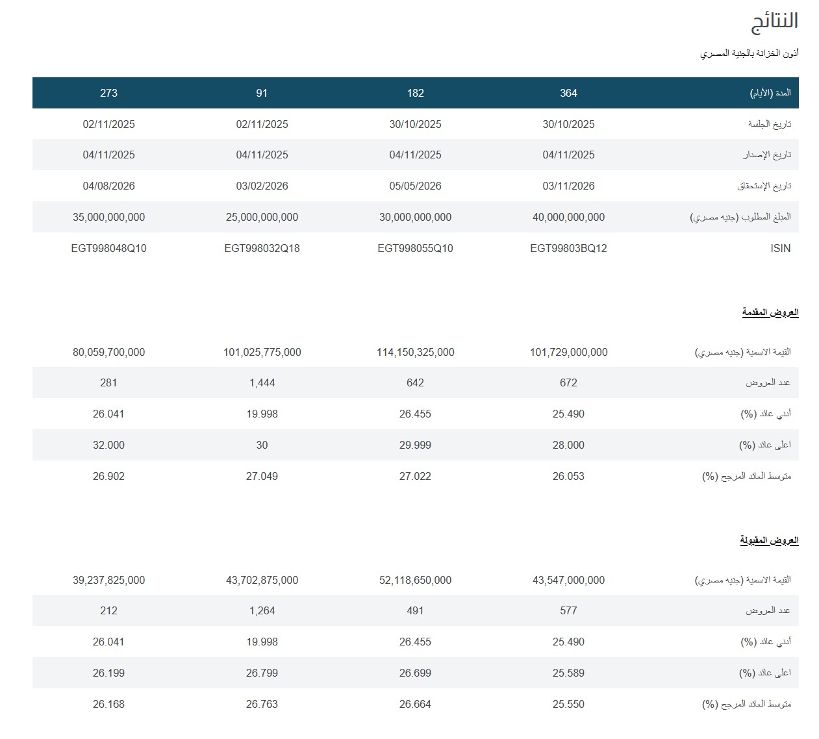Image resolution: width=819 pixels, height=739 pixels.
Task: Select ISIN code EGT998055Q10
Action: [x=415, y=248]
